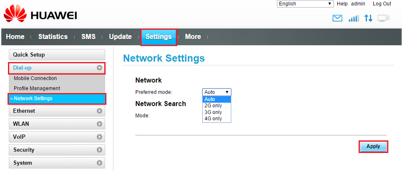Click the monitor WLAN status icon

(x=383, y=18)
